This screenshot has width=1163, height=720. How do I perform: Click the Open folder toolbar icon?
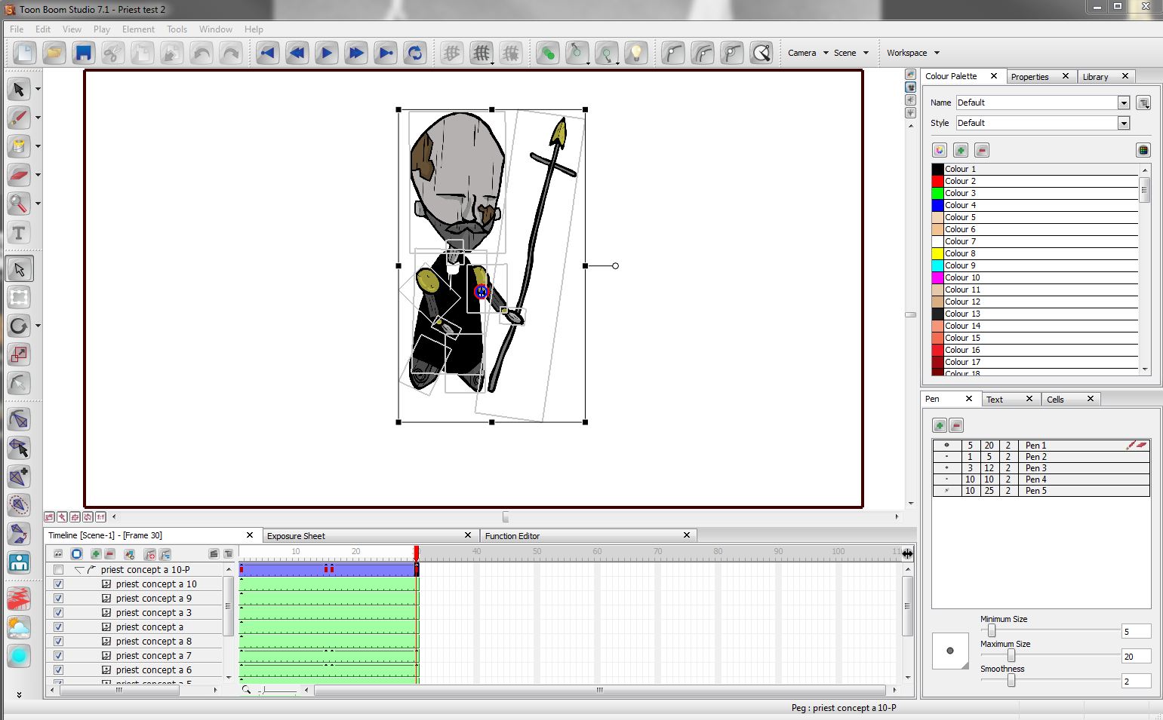click(x=54, y=53)
